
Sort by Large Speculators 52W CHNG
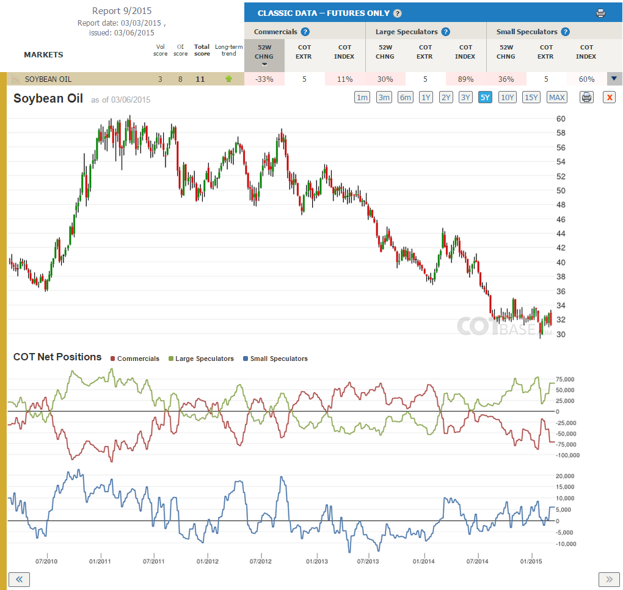385,52
